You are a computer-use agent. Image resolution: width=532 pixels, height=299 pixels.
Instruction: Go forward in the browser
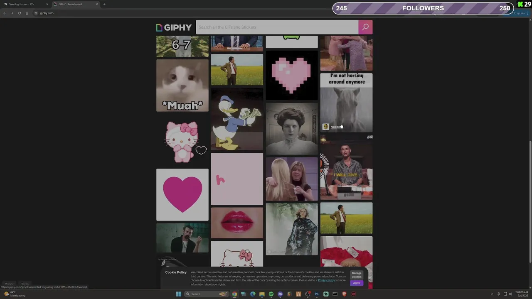(x=12, y=13)
